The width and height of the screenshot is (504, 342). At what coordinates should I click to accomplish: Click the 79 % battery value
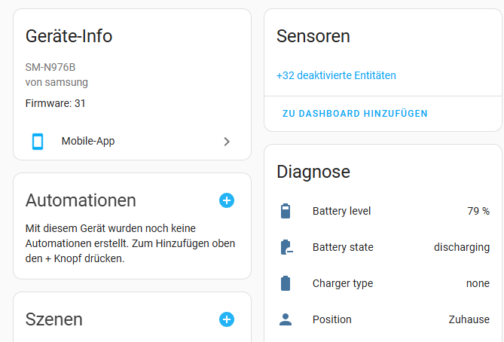tap(478, 211)
